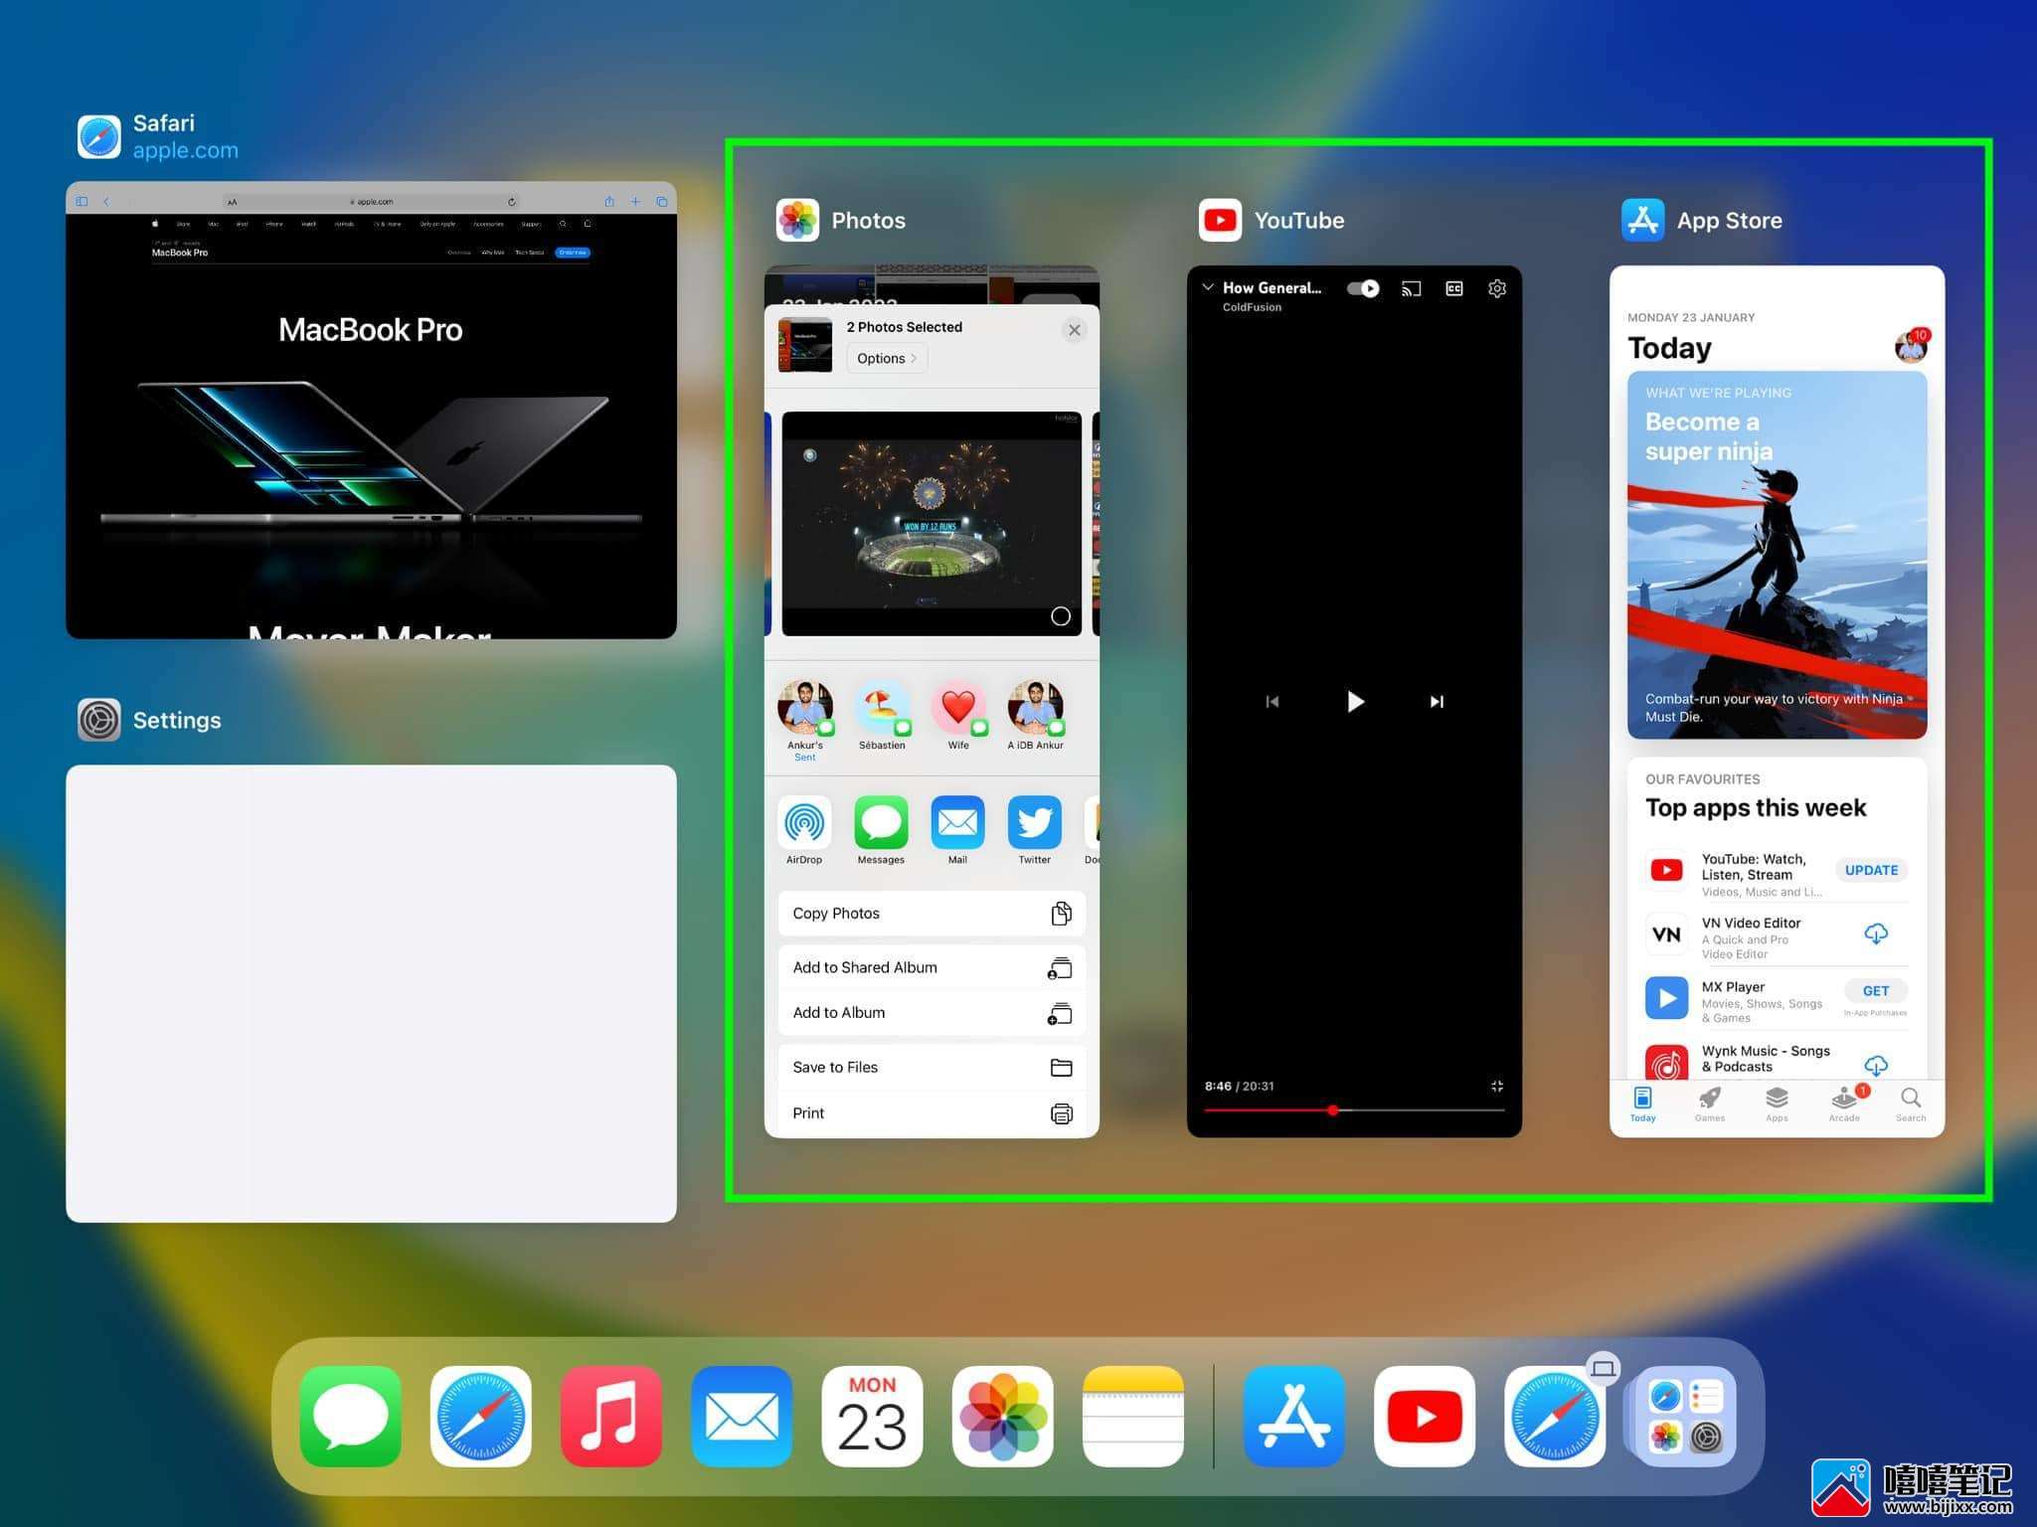The height and width of the screenshot is (1527, 2037).
Task: Share via Twitter in Photos share sheet
Action: point(1034,830)
